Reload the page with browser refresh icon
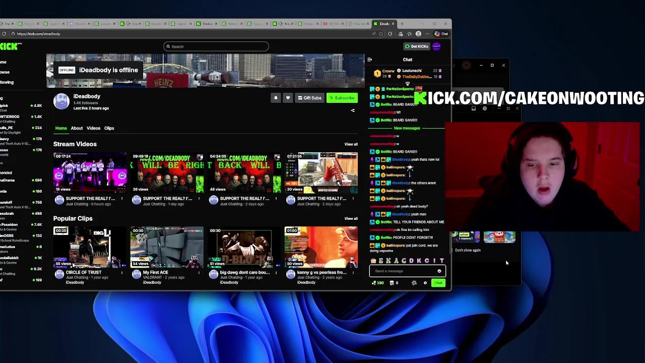 tap(4, 34)
